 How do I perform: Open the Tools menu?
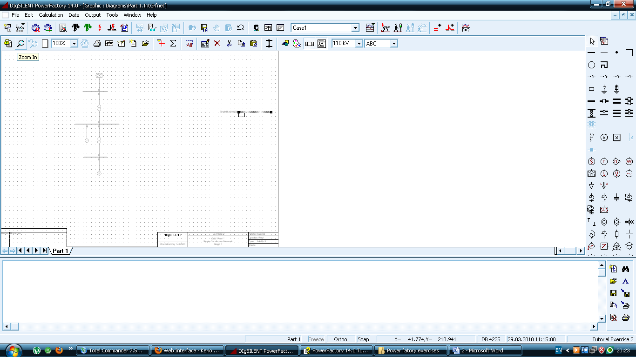coord(112,15)
